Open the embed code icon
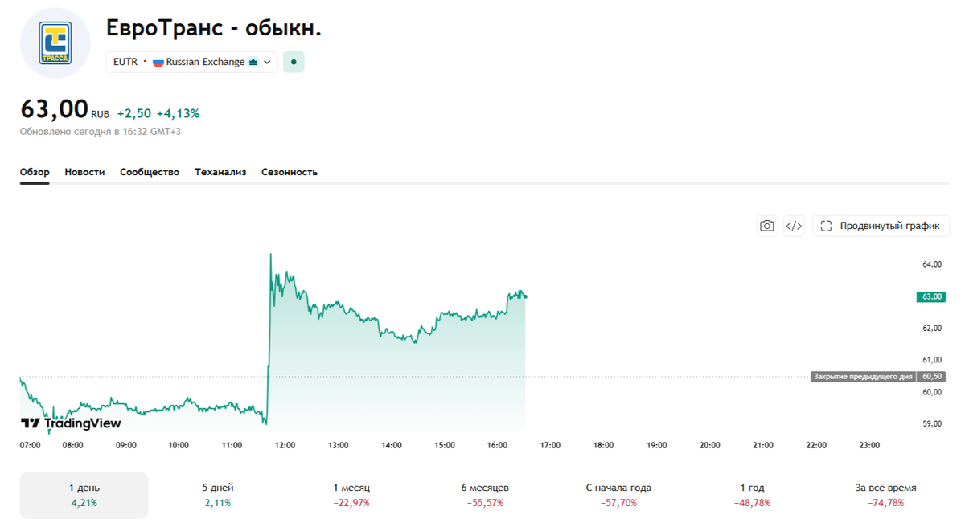The image size is (965, 527). (x=794, y=226)
